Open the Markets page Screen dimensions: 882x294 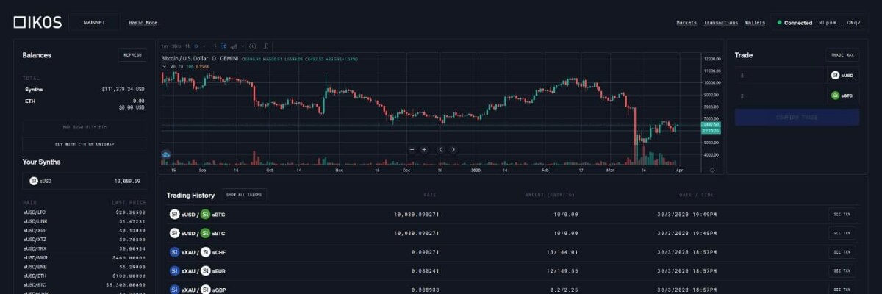tap(686, 23)
